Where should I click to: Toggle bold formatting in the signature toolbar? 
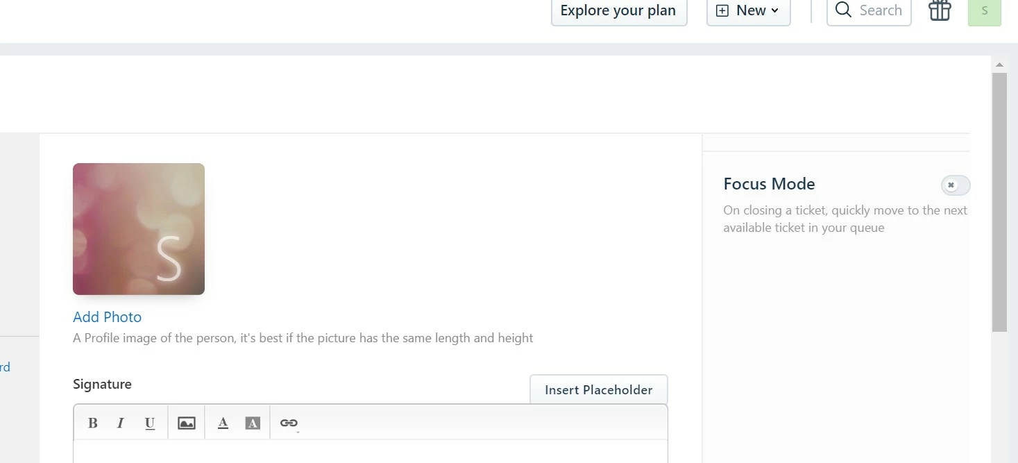click(92, 422)
